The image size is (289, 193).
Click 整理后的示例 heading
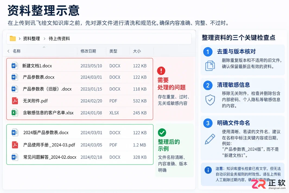[169, 145]
